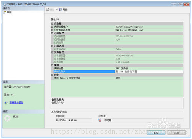Select the 常规 page in left pane
Image resolution: width=192 pixels, height=139 pixels.
coord(9,12)
